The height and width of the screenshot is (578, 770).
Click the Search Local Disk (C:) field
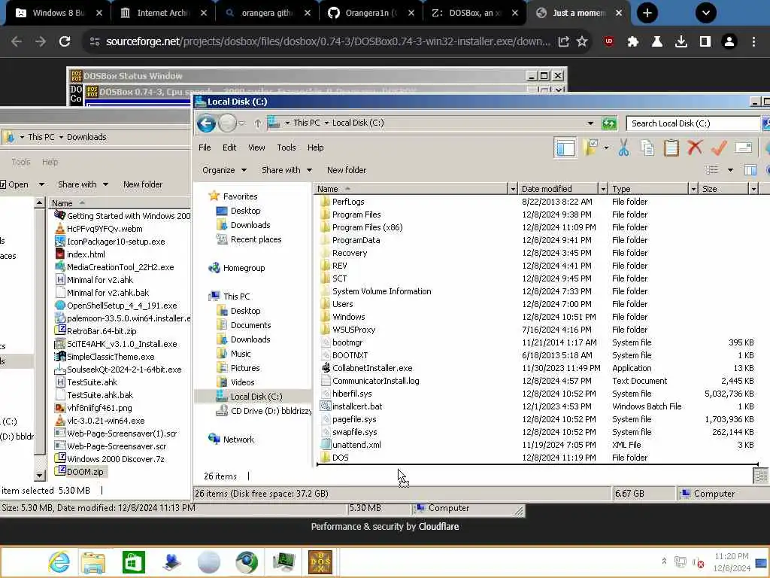point(693,123)
